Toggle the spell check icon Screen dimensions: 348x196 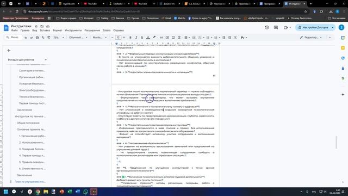pos(43,38)
